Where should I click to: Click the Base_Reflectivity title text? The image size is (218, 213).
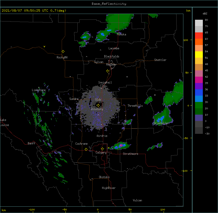pyautogui.click(x=109, y=4)
